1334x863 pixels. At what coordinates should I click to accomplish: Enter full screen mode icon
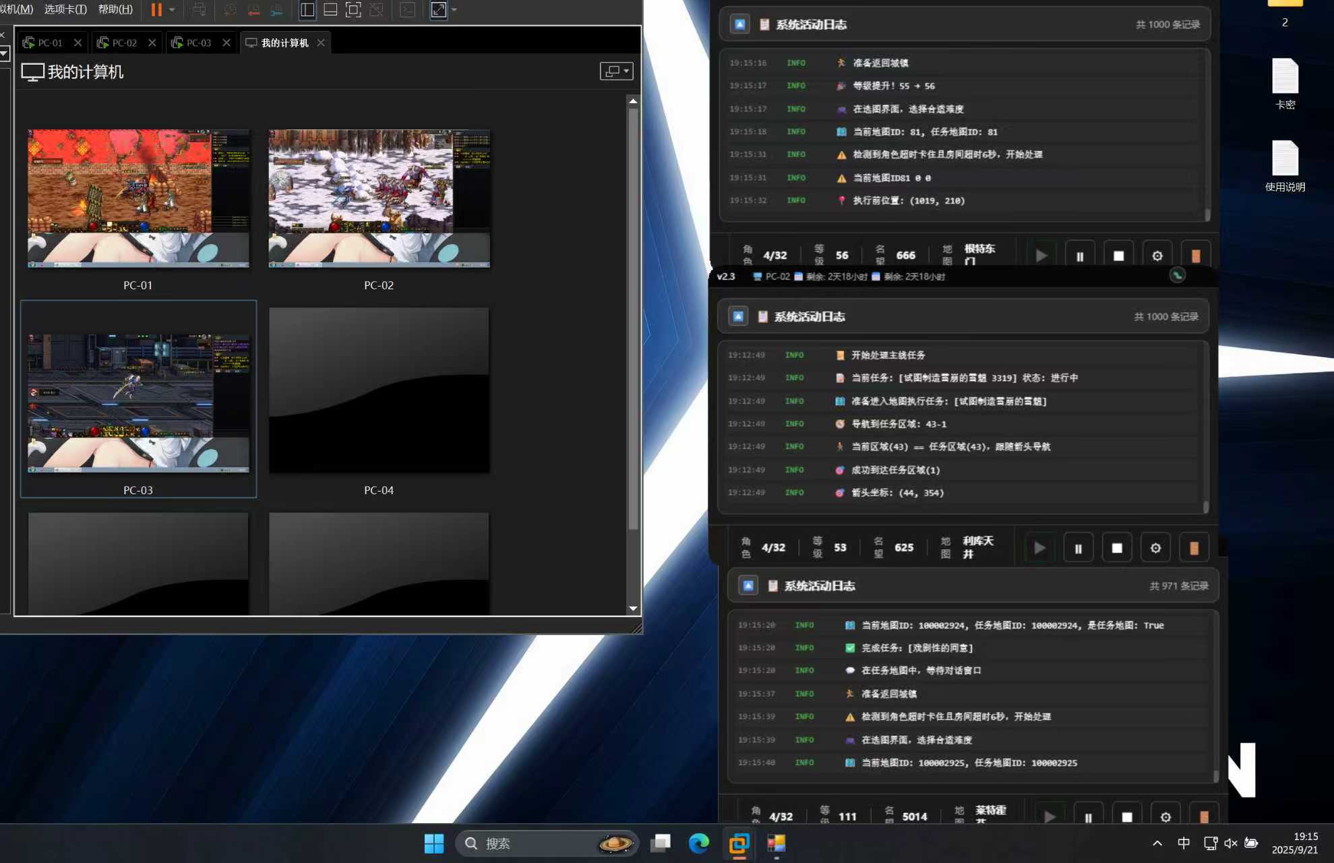[x=353, y=9]
